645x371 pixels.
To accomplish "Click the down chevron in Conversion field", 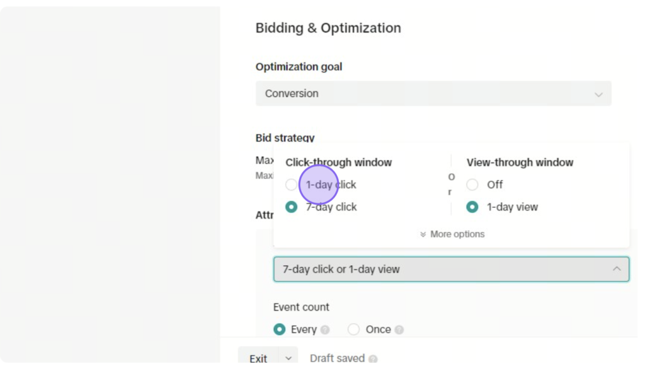I will [598, 94].
